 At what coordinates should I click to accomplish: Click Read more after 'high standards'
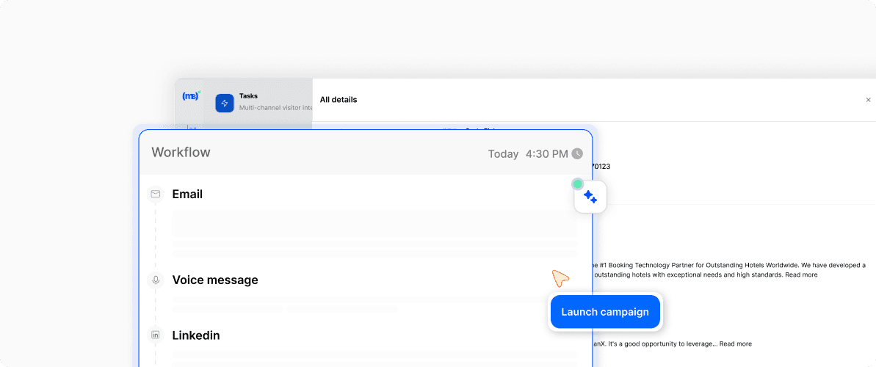click(x=801, y=275)
